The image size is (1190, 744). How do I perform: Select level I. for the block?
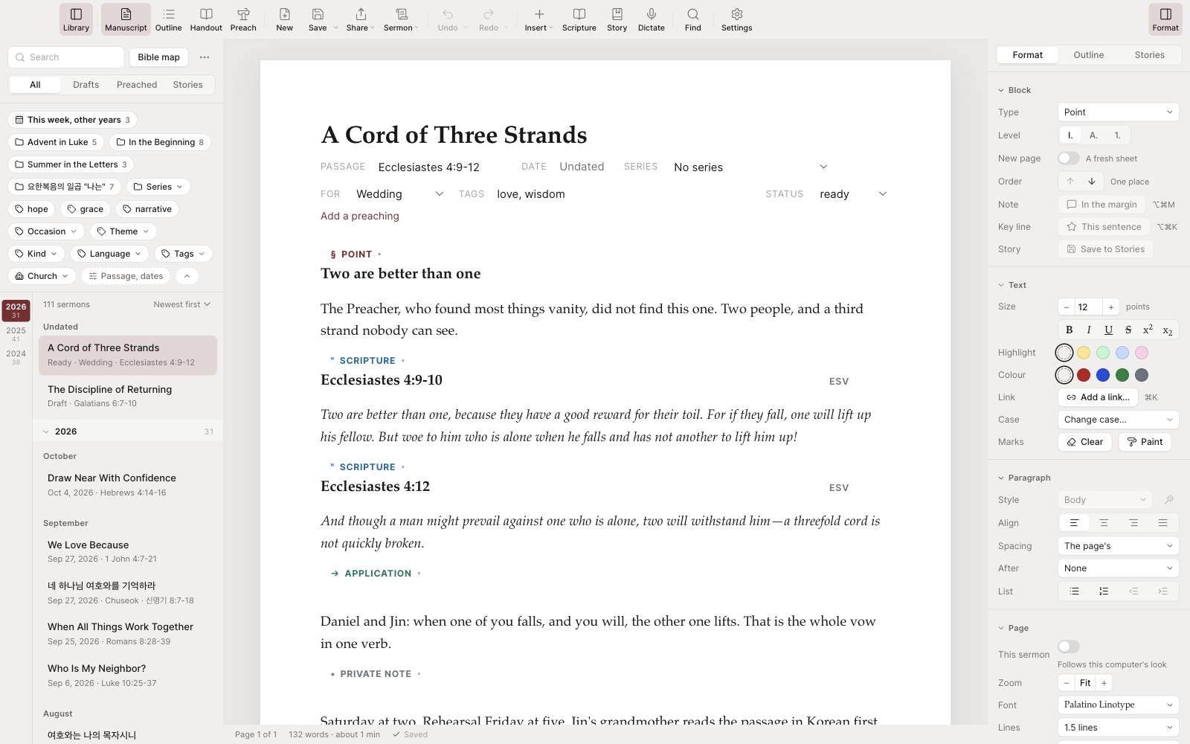(1070, 135)
